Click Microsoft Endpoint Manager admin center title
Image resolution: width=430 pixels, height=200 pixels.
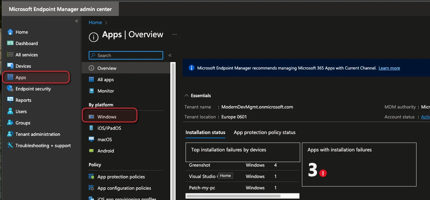click(x=60, y=9)
